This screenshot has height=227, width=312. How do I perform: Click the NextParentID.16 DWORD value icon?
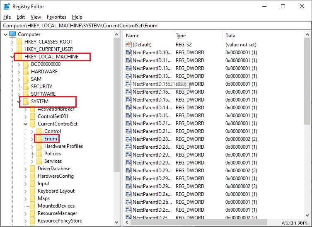click(x=128, y=92)
